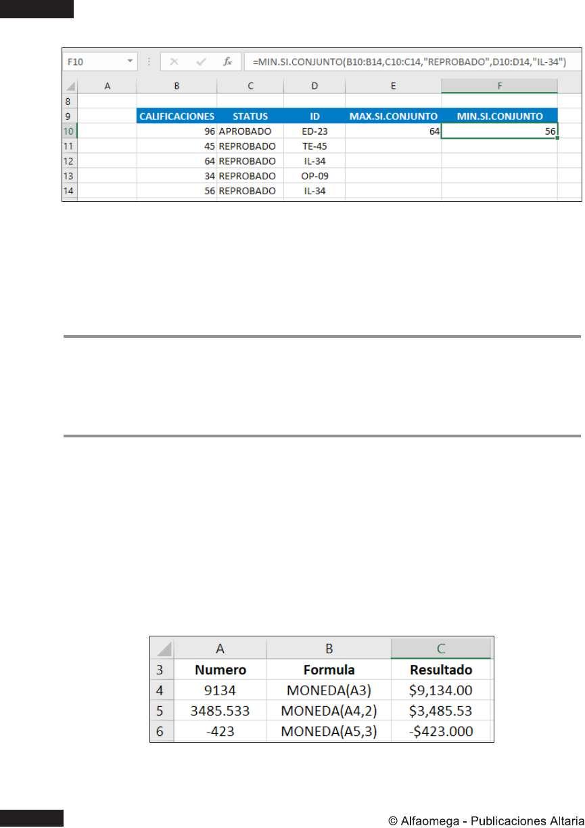
Task: Confirm formula with the checkmark icon
Action: click(201, 62)
